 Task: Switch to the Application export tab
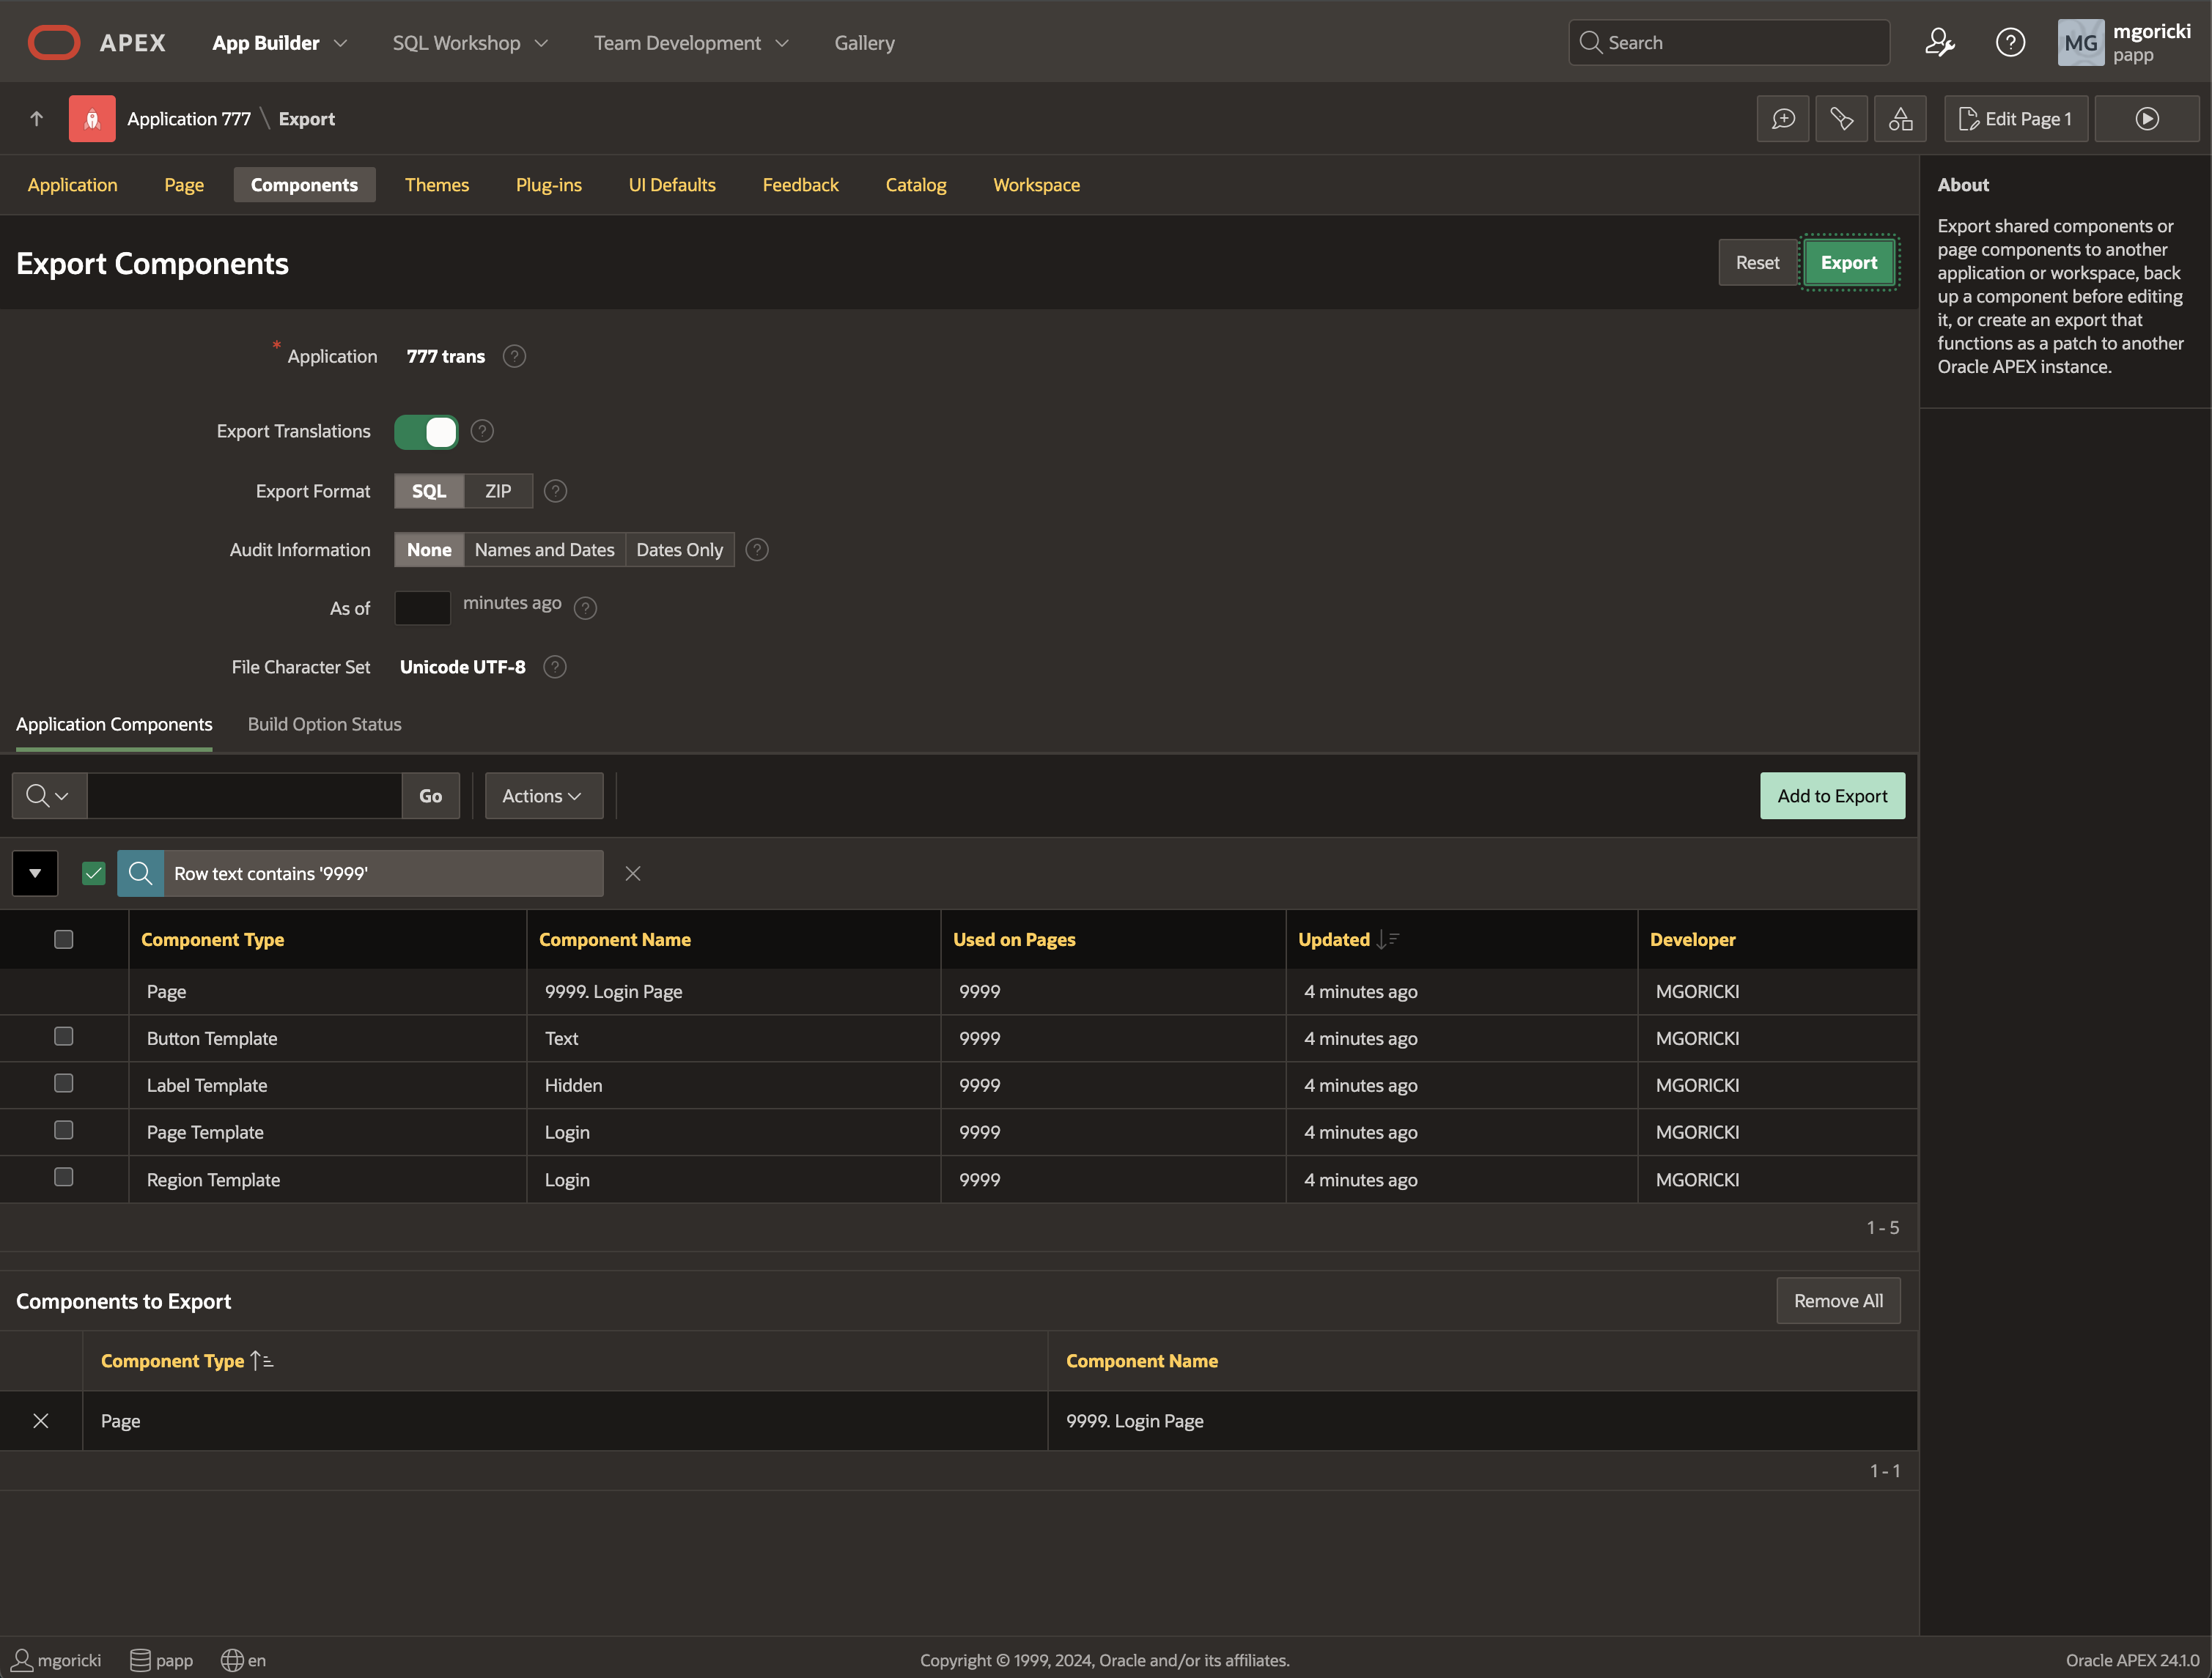(x=72, y=184)
